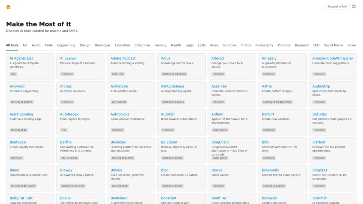Select the All Tools tab
The height and width of the screenshot is (204, 363).
pos(12,45)
